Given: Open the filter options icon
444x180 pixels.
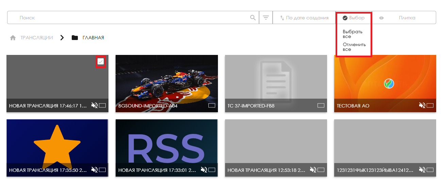Looking at the screenshot, I should (266, 18).
